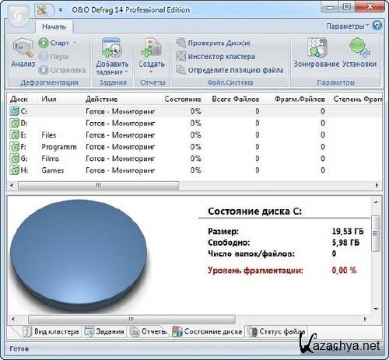389x360 pixels.
Task: Select the drive G: icon
Action: point(15,159)
